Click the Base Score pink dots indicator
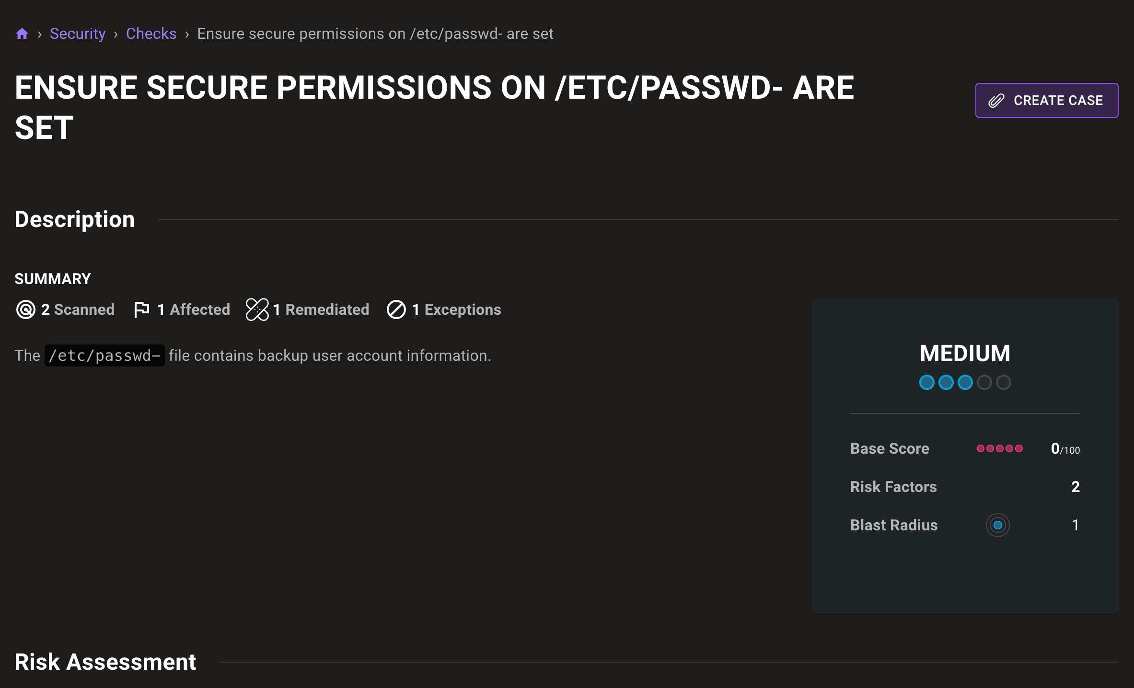Viewport: 1134px width, 688px height. tap(1000, 448)
